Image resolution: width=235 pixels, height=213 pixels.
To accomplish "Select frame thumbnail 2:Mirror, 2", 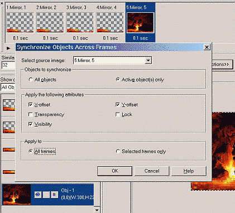I will coord(50,22).
